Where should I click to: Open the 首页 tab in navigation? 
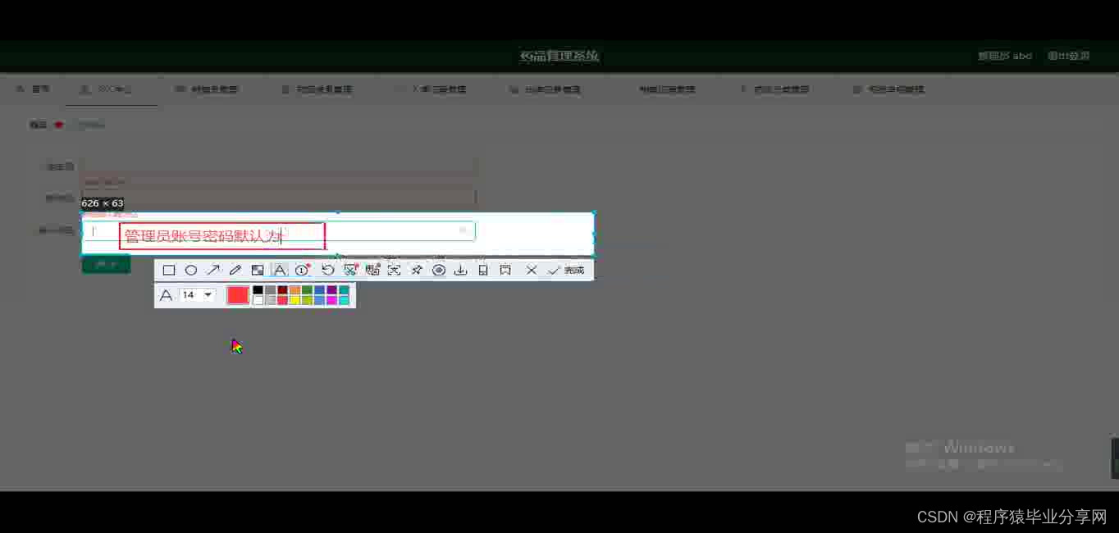[x=34, y=89]
